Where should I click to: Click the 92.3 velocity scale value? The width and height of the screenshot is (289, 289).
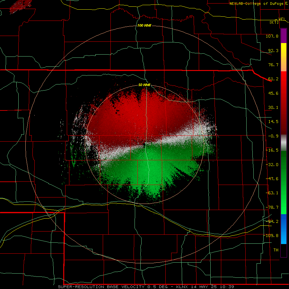[273, 50]
